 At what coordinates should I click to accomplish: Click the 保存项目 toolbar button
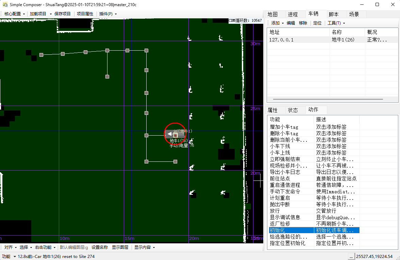coord(63,14)
